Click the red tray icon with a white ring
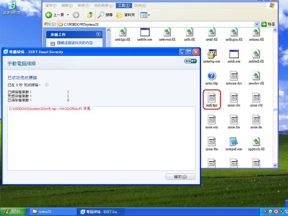 276,212
